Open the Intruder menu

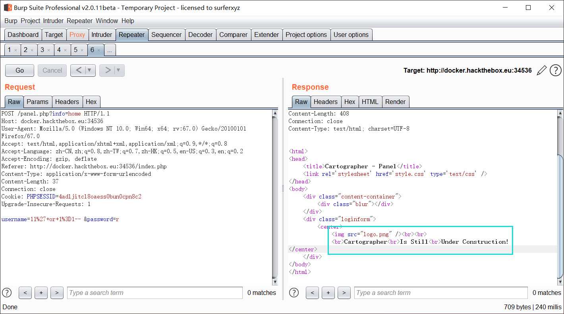[x=54, y=21]
